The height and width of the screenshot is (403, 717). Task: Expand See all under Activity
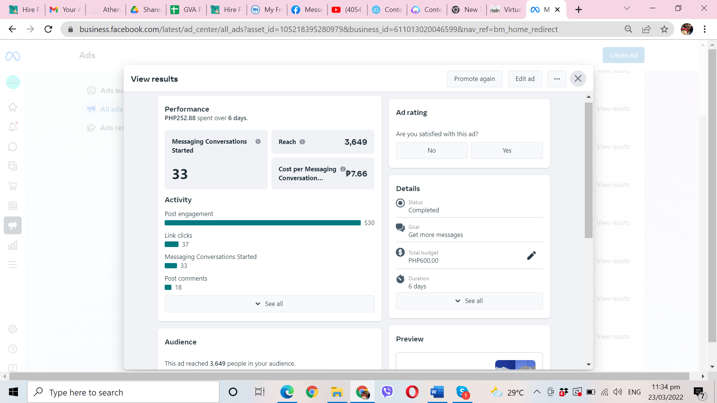pos(269,304)
